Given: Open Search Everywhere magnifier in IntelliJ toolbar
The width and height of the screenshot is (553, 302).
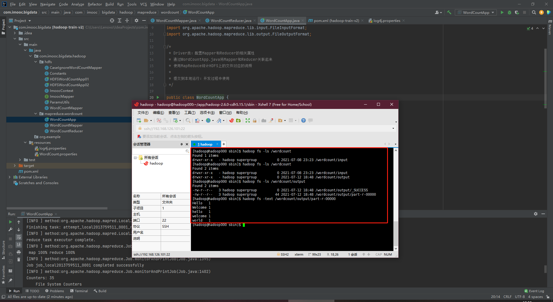Looking at the screenshot, I should tap(534, 12).
